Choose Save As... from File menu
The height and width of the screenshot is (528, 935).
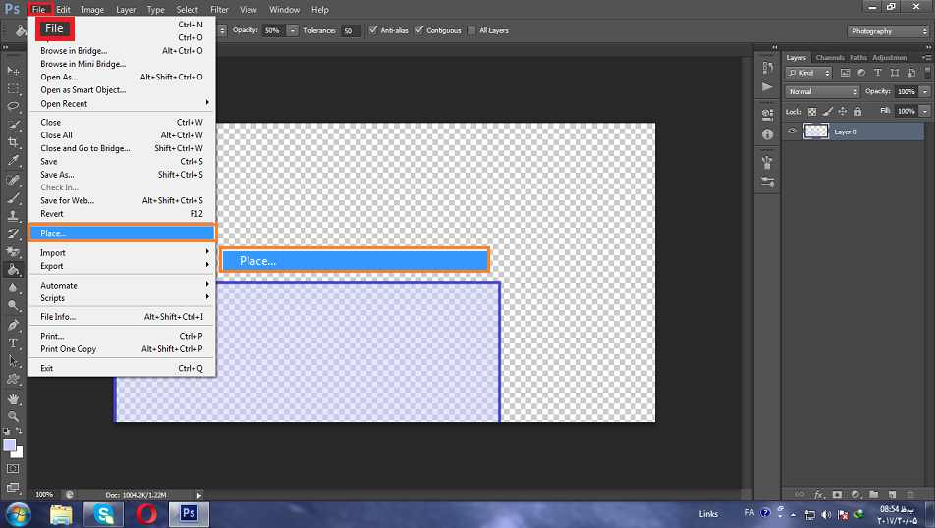(122, 175)
